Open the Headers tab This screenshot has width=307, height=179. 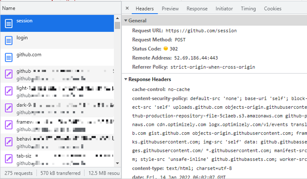tap(145, 9)
